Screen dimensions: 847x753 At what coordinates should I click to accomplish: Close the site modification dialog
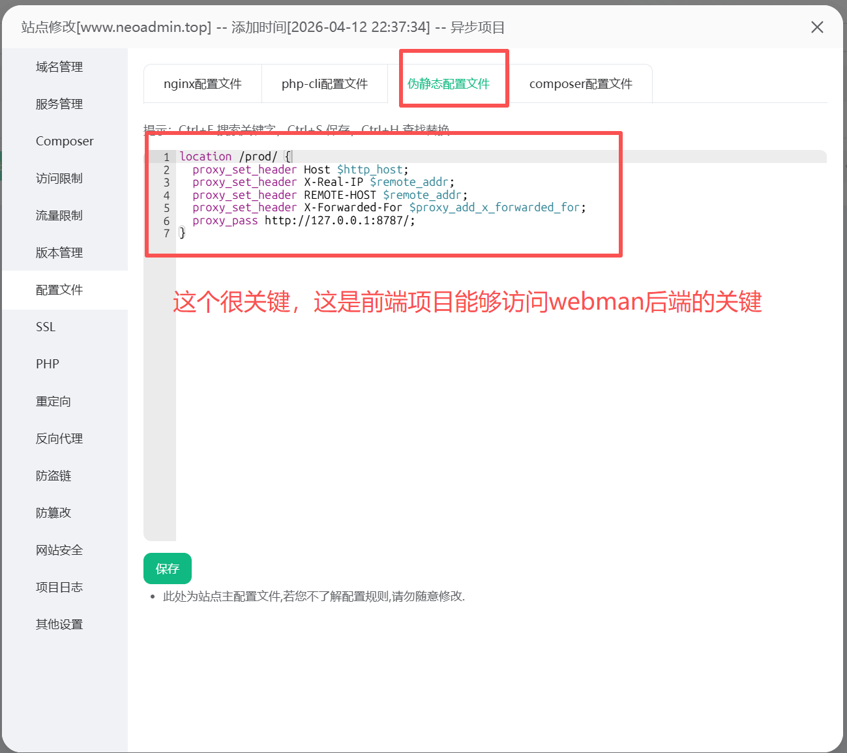(x=816, y=27)
